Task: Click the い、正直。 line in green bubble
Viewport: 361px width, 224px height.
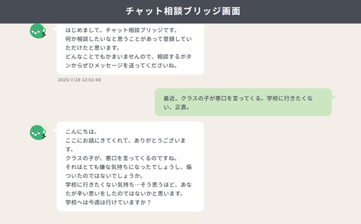Action: coord(176,107)
